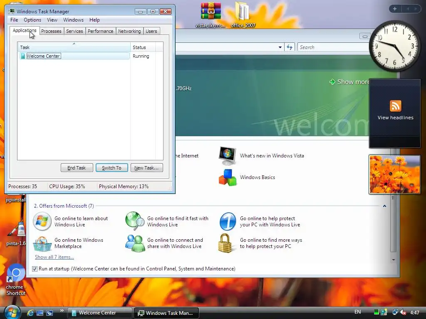The height and width of the screenshot is (319, 426).
Task: Switch to the Networking tab
Action: (129, 31)
